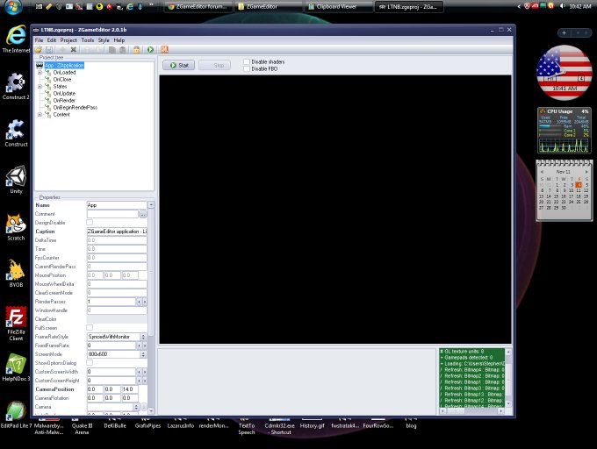Screen dimensions: 597x449
Task: Click the Stop preview button
Action: click(x=214, y=66)
